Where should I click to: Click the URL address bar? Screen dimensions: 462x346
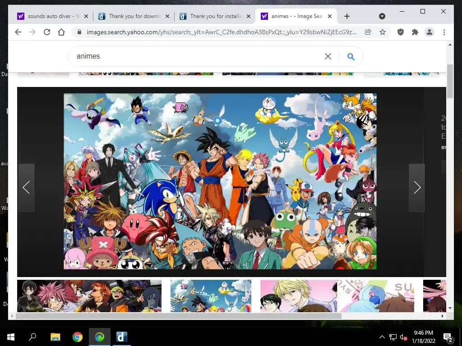221,32
